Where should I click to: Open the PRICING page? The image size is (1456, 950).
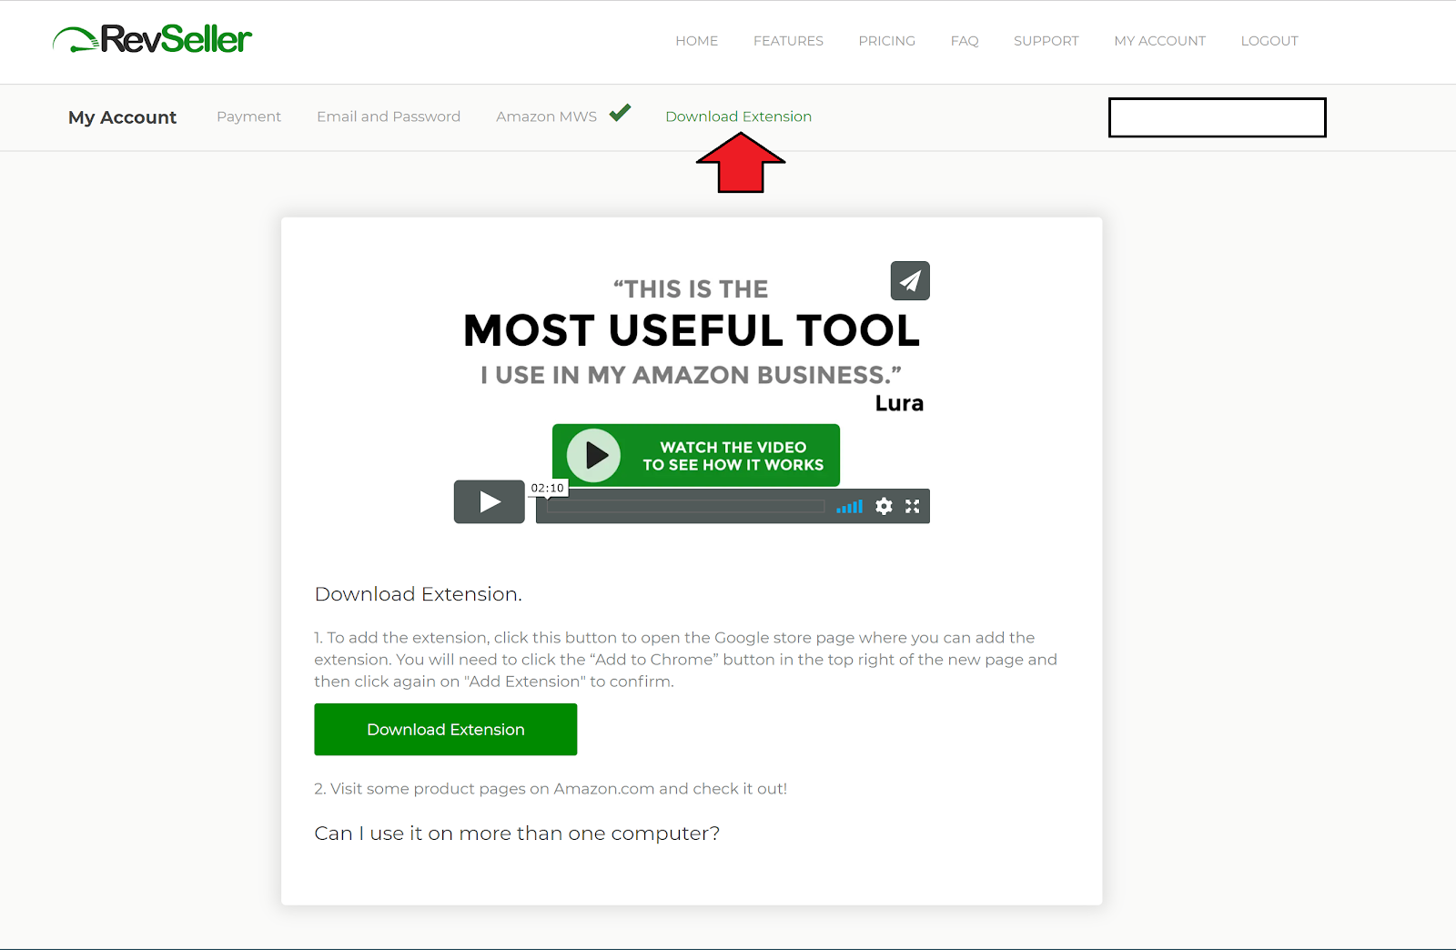(x=886, y=41)
